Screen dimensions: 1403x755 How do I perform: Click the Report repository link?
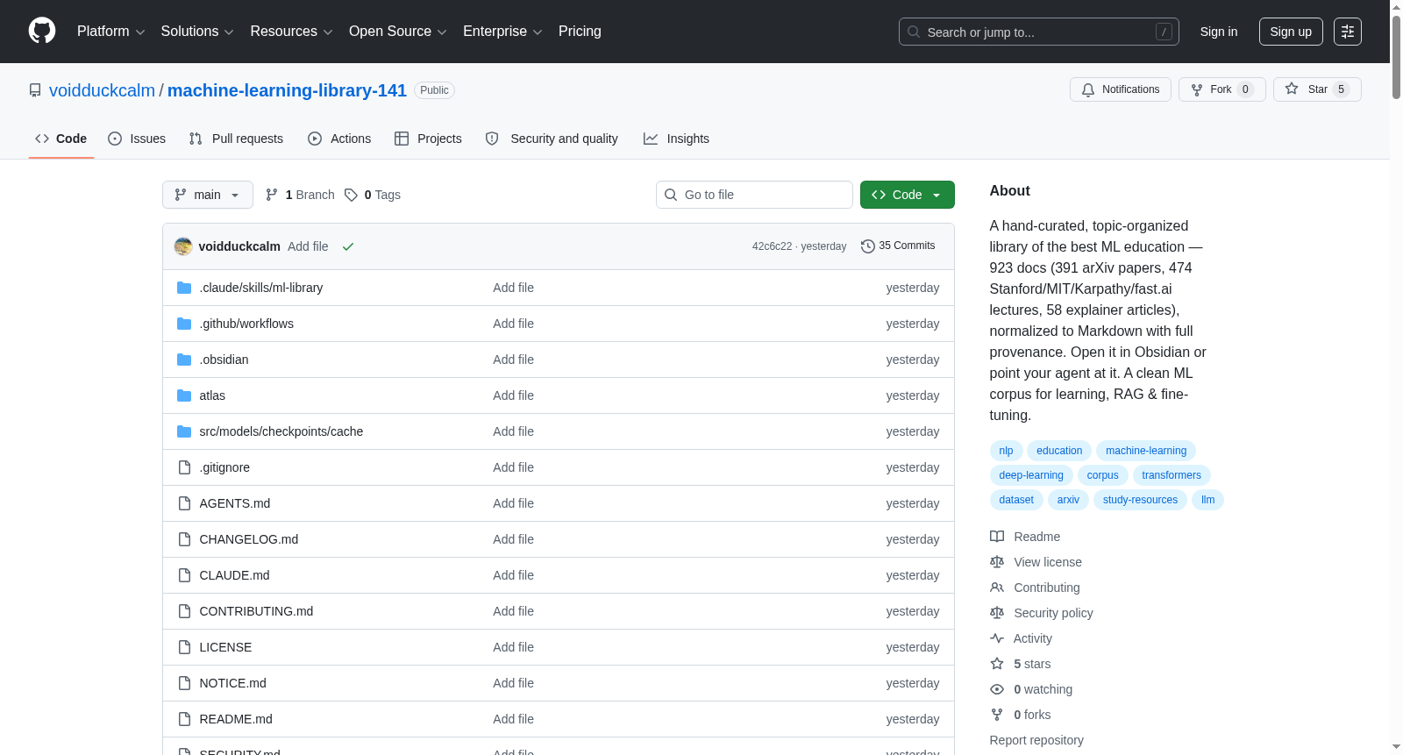click(x=1036, y=740)
